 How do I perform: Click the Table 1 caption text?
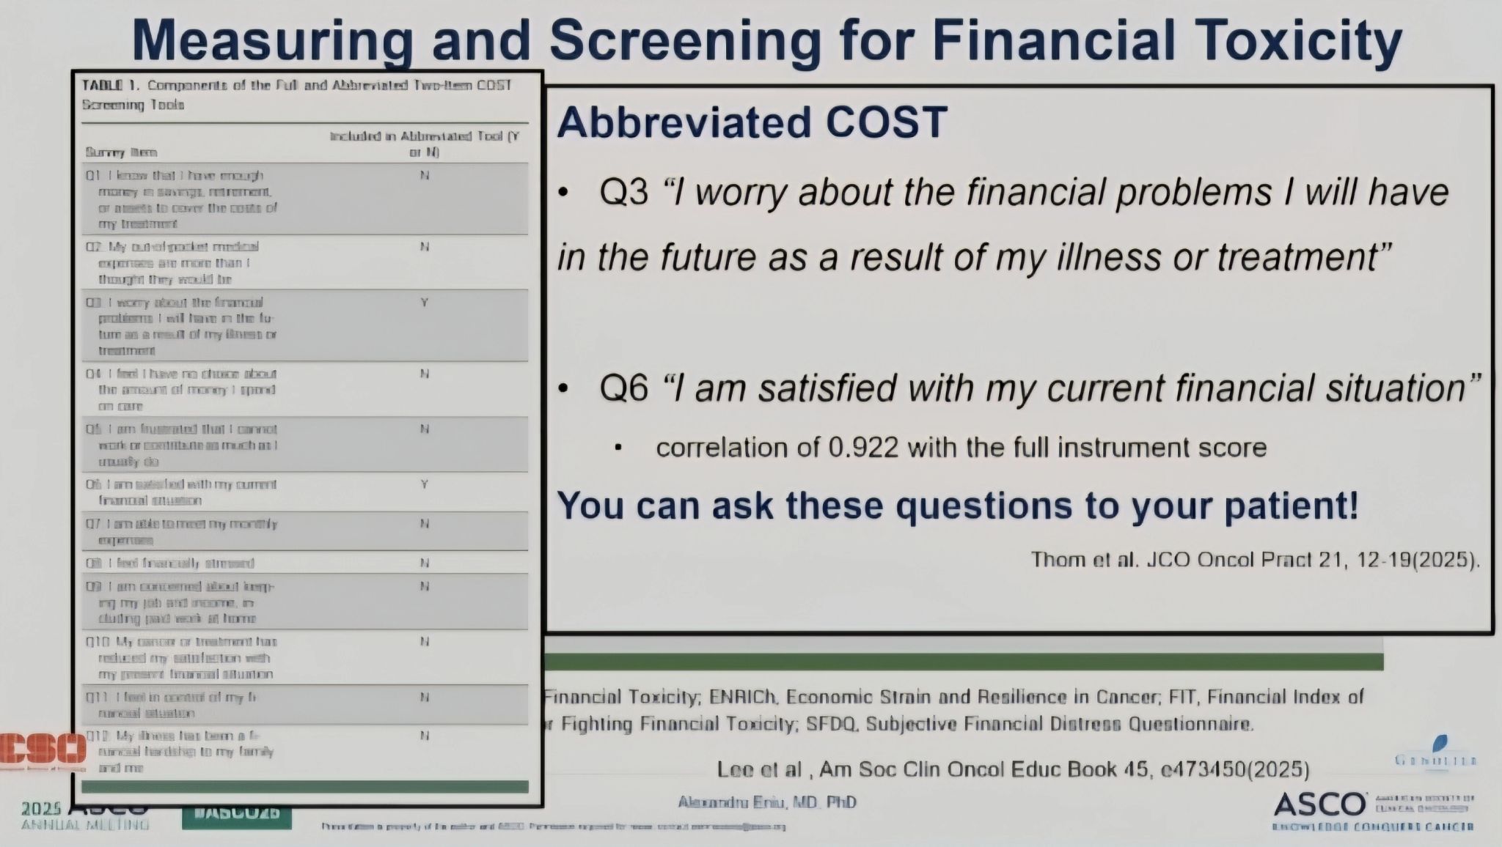point(297,95)
